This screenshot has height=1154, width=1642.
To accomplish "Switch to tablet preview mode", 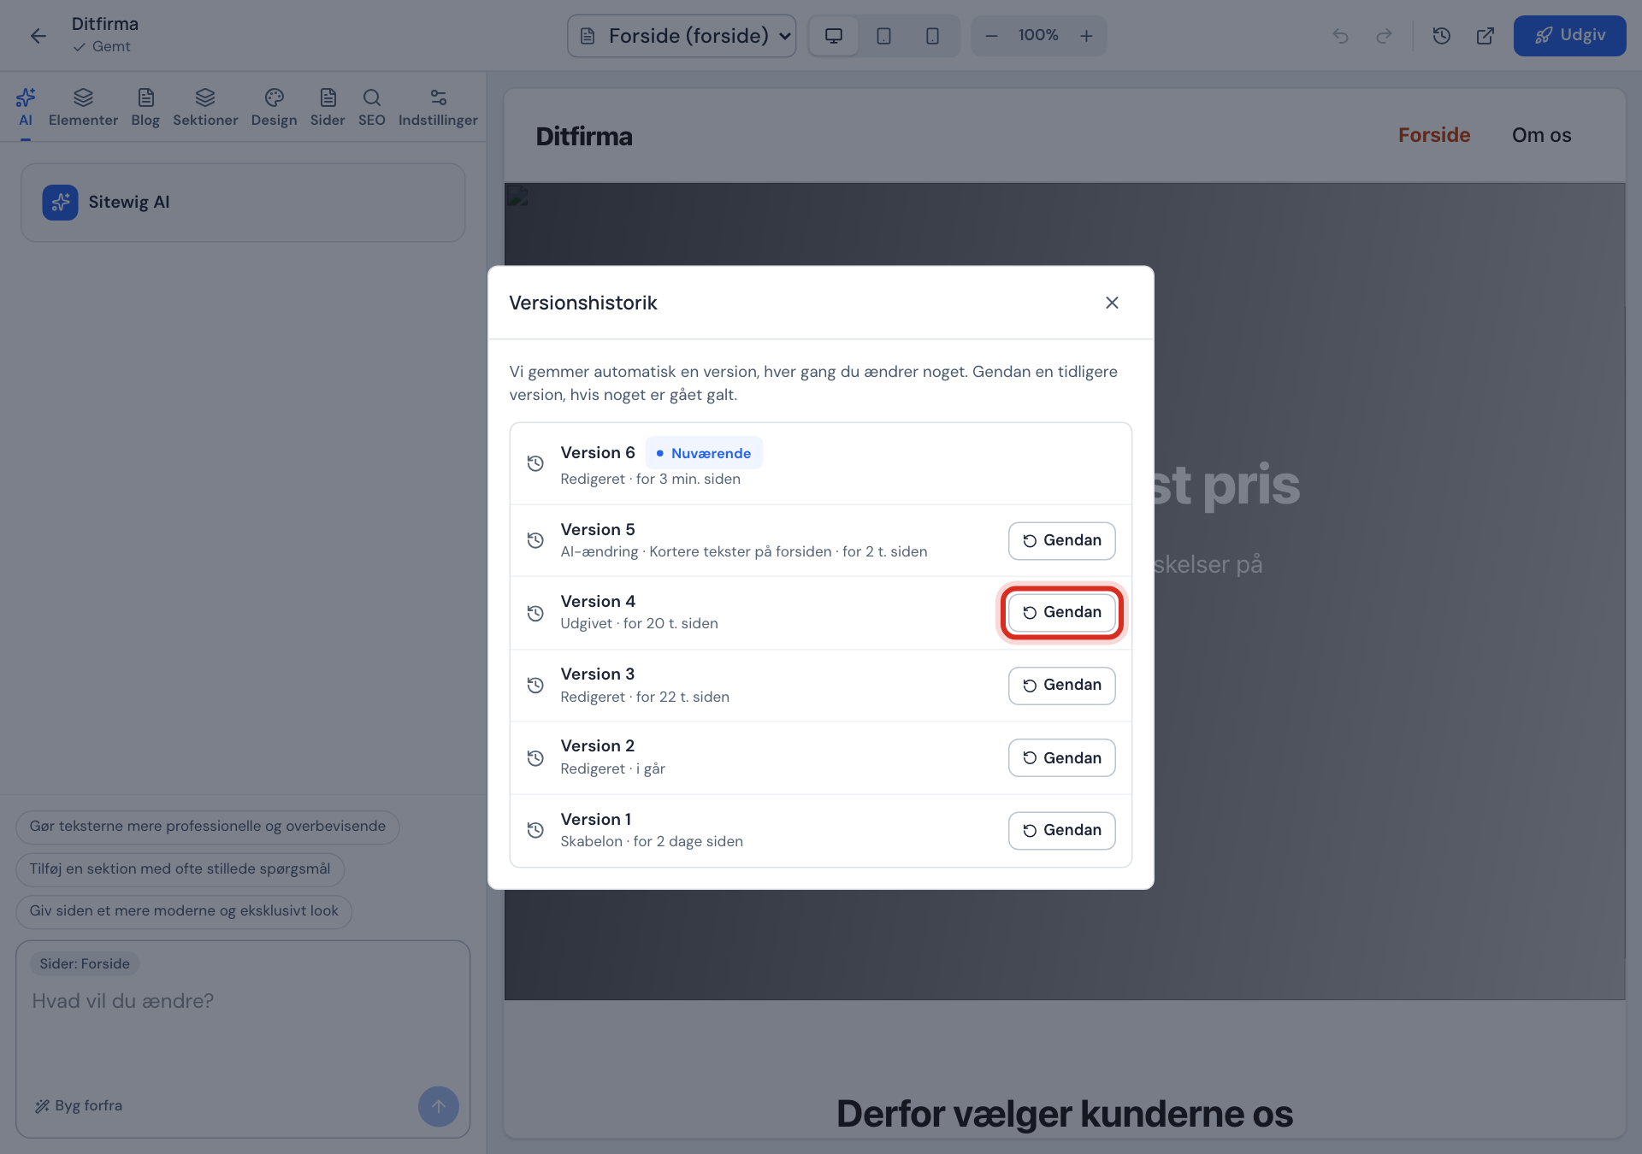I will point(883,36).
